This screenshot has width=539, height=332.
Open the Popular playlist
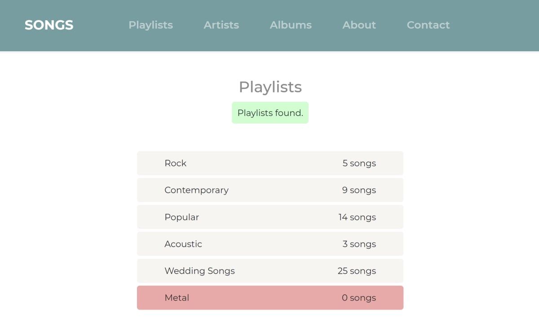(x=181, y=217)
